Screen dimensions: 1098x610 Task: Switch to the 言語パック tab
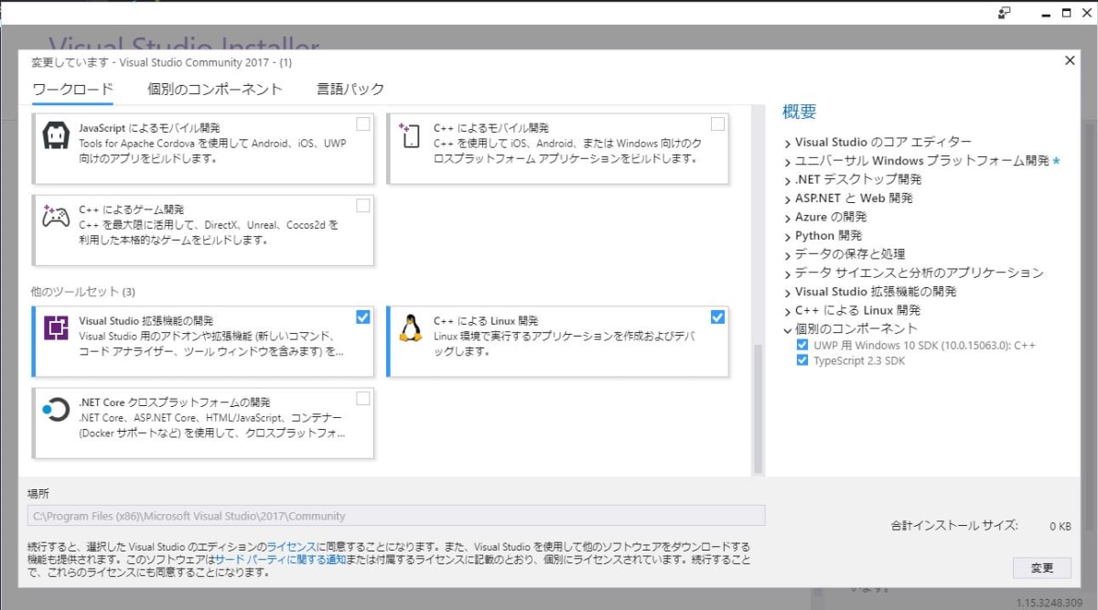(x=350, y=90)
